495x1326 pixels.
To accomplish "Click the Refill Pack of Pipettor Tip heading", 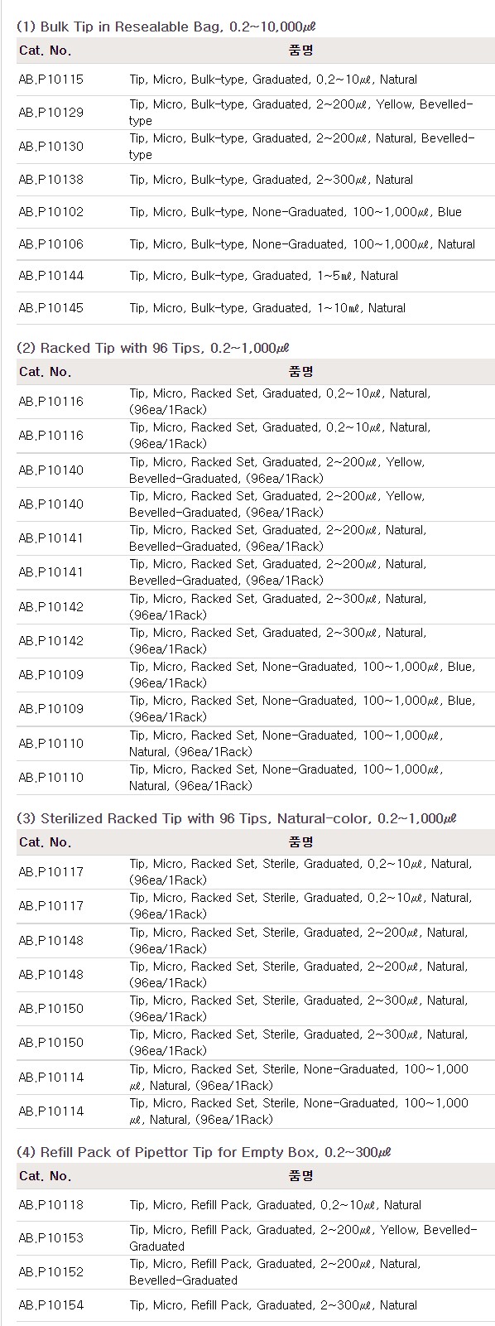I will [x=204, y=1152].
